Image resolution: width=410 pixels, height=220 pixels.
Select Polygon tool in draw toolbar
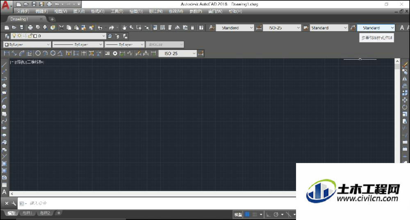pos(4,86)
